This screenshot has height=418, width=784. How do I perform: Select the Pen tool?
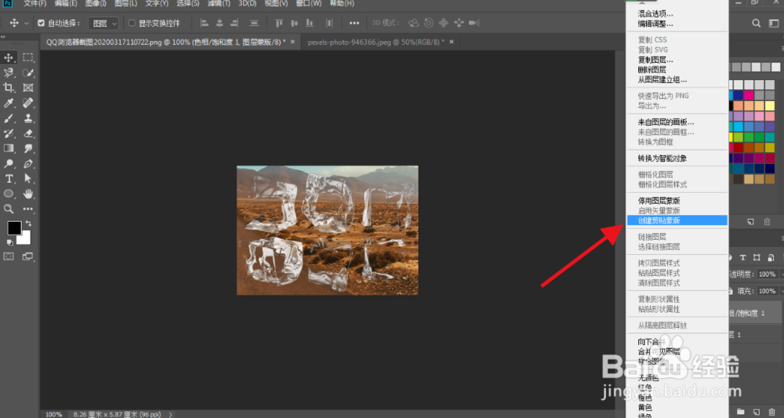click(x=28, y=163)
